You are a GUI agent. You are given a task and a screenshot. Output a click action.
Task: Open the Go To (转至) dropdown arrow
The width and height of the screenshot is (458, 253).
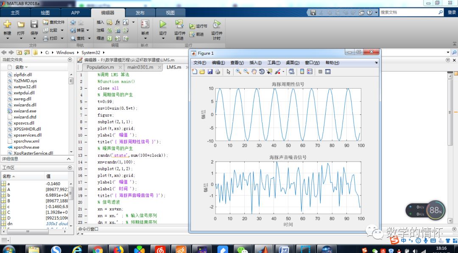click(x=88, y=31)
